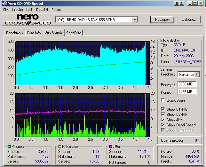Switch to the Benchmark tab

pyautogui.click(x=15, y=33)
